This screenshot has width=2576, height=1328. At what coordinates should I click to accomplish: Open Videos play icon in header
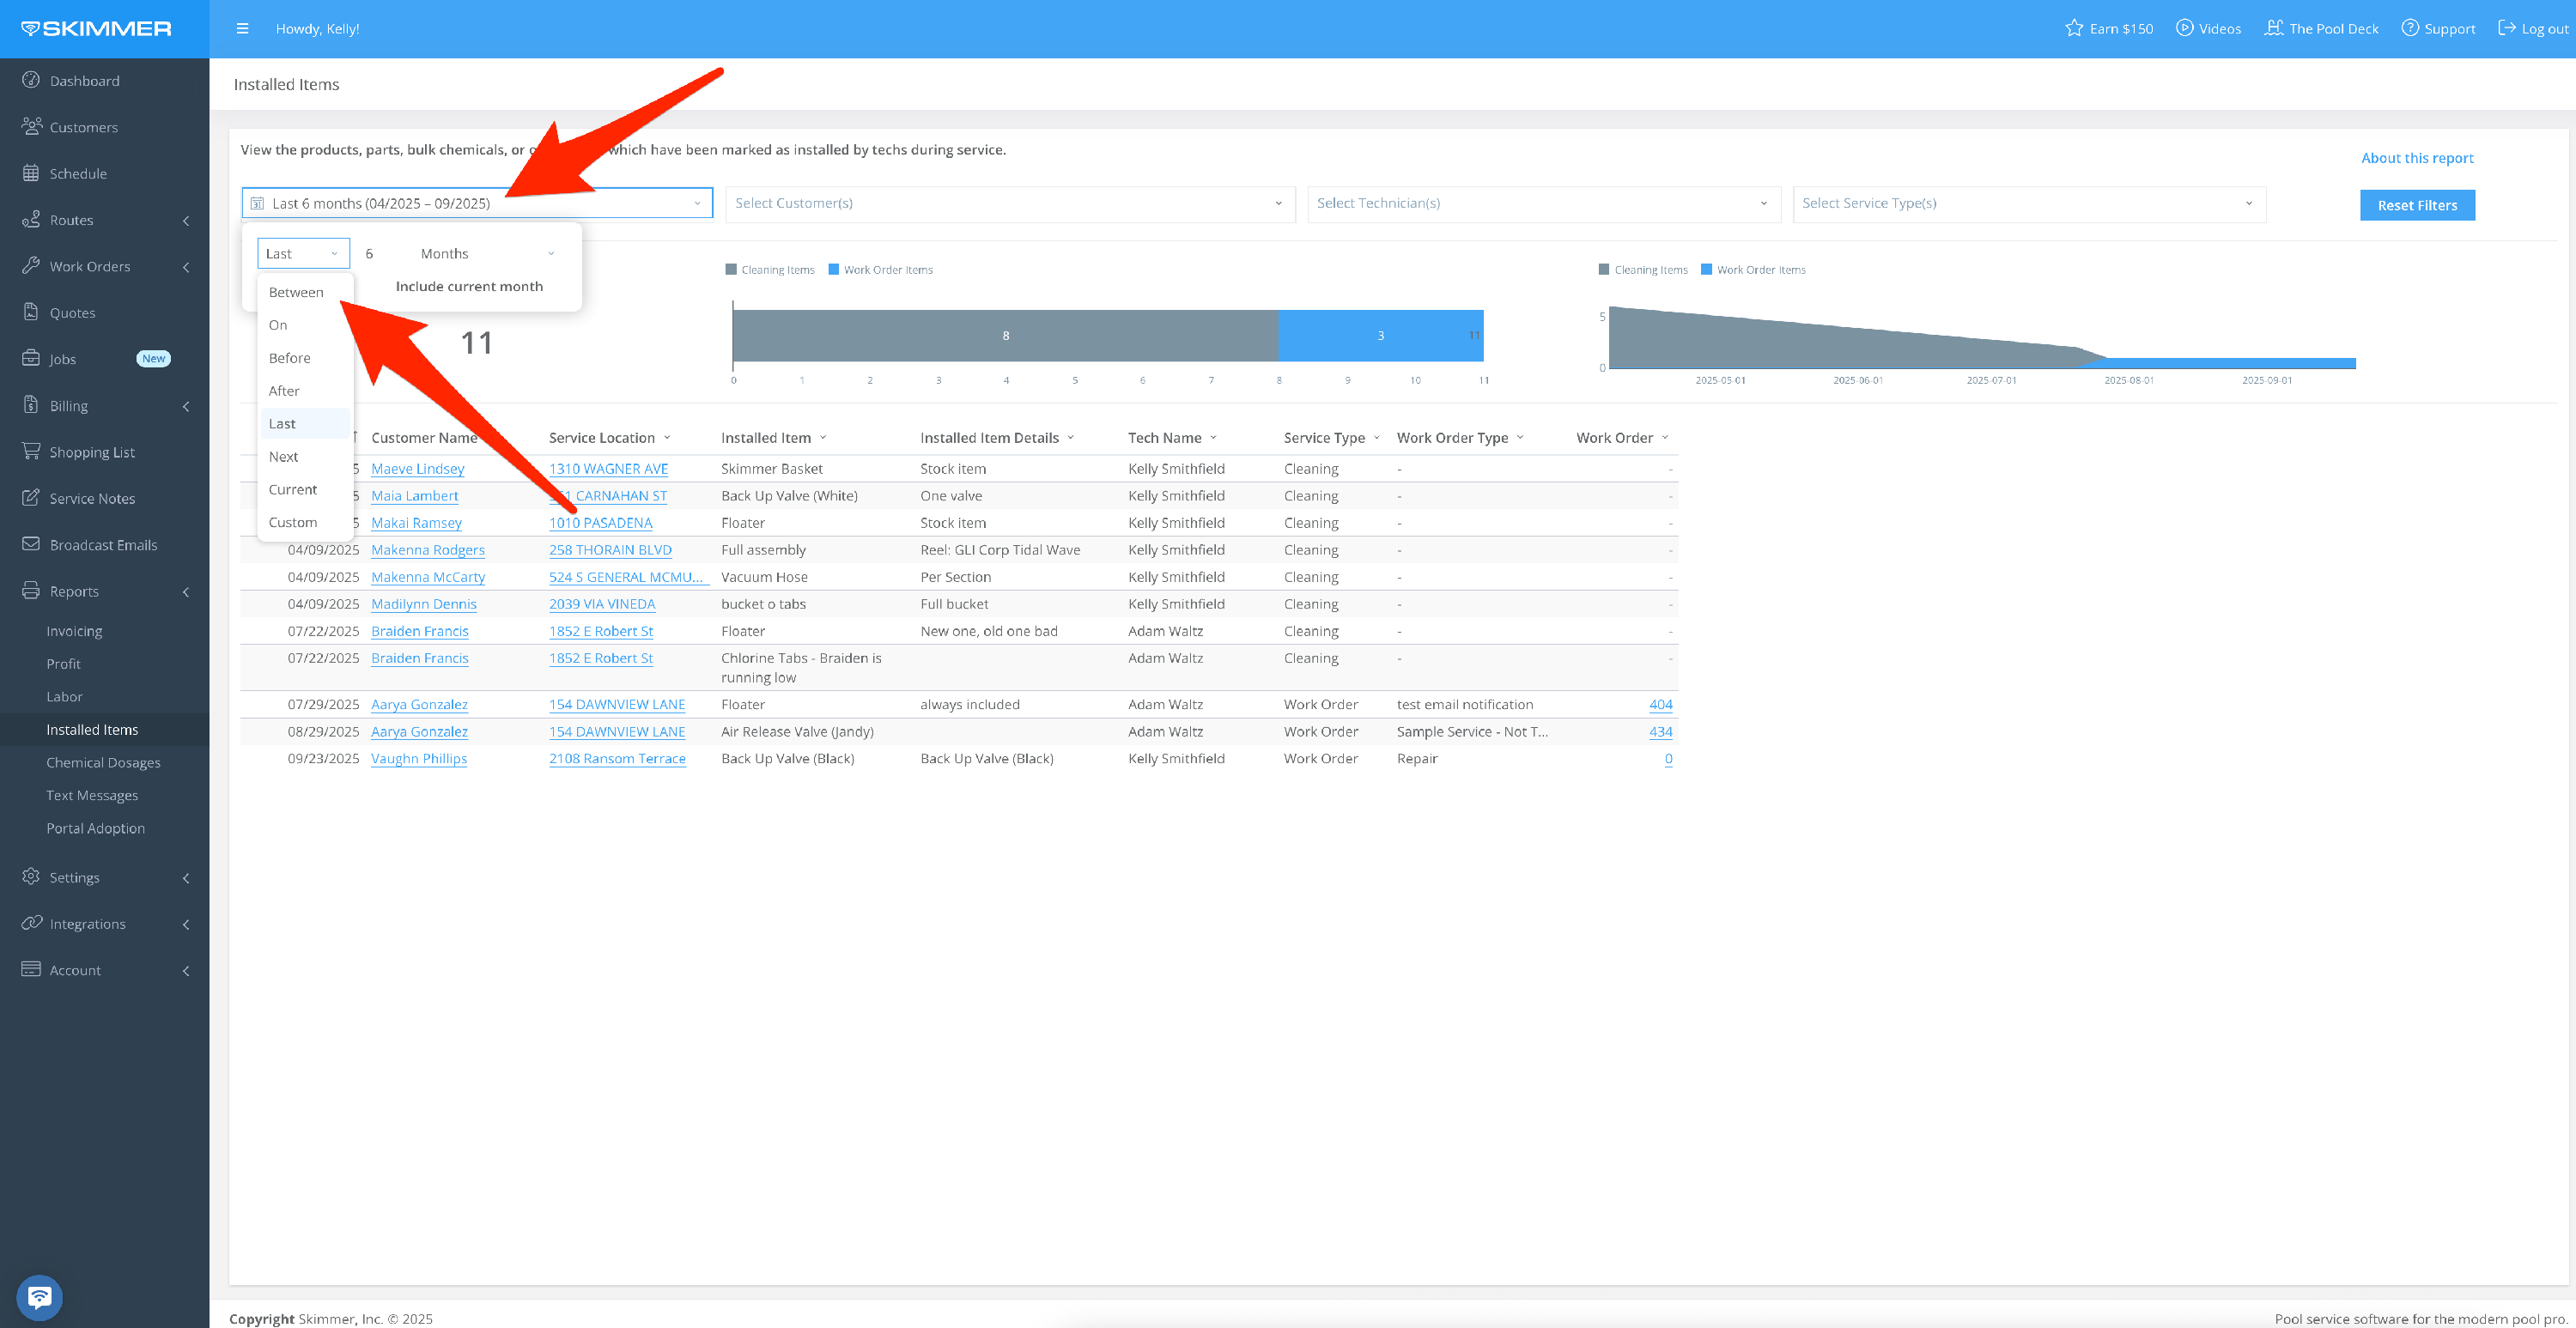click(2184, 28)
